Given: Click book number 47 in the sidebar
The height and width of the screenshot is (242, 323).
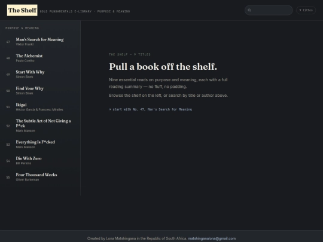Looking at the screenshot, I should 8,42.
